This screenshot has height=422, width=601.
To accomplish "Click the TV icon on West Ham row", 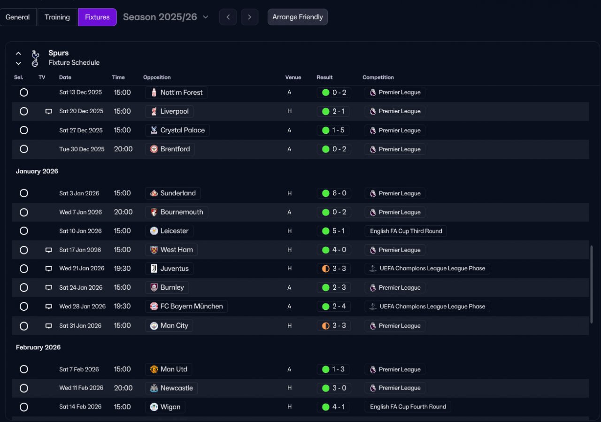I will (x=48, y=250).
